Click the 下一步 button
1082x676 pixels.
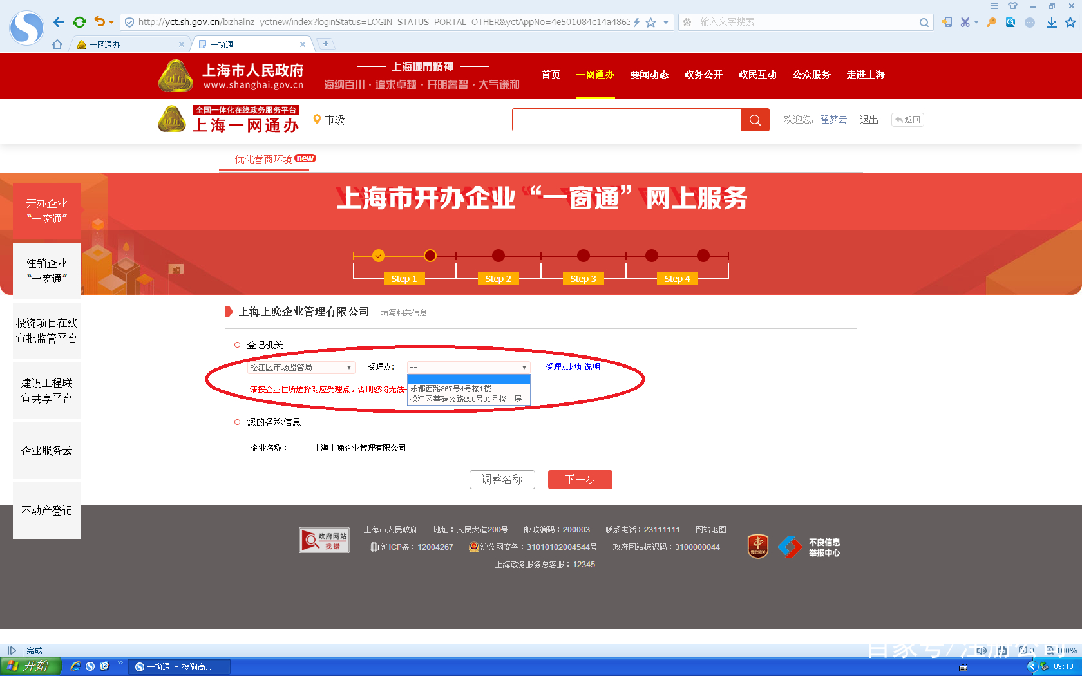579,479
